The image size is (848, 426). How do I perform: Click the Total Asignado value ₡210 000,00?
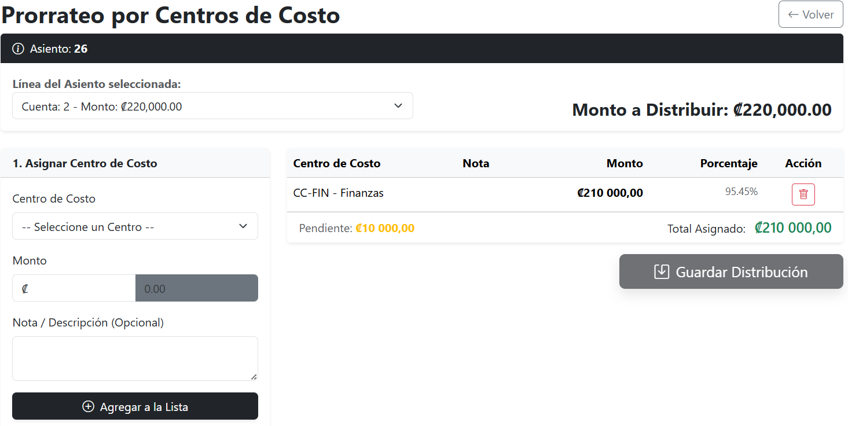click(x=792, y=227)
